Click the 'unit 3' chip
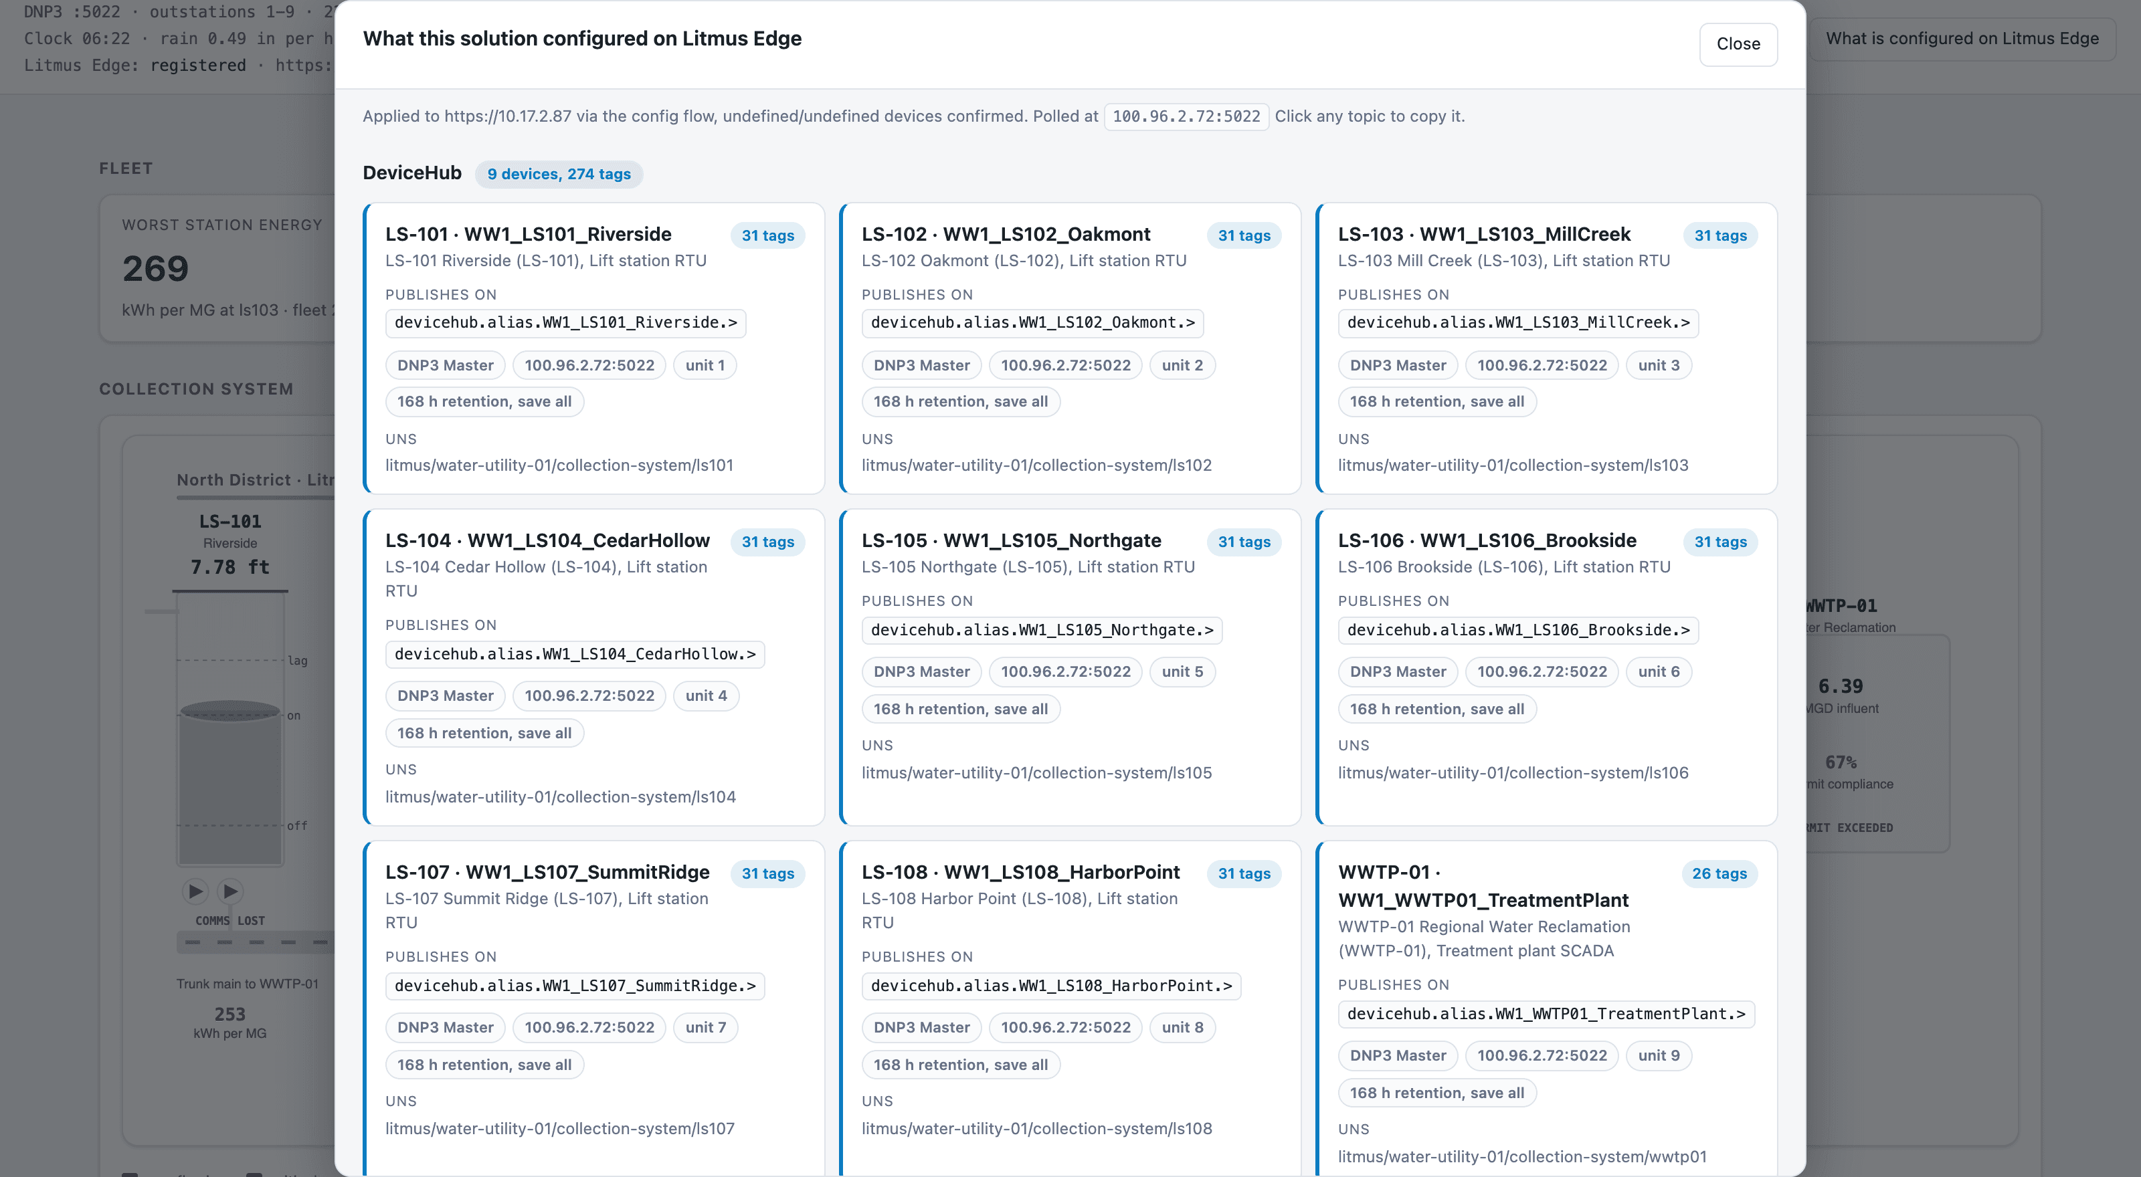This screenshot has width=2141, height=1177. point(1658,364)
